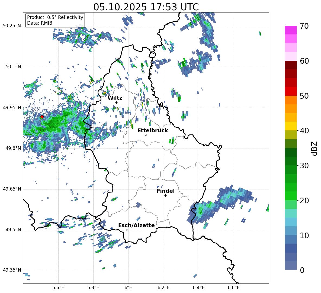Click the Findel city label
The height and width of the screenshot is (293, 321).
click(x=166, y=191)
